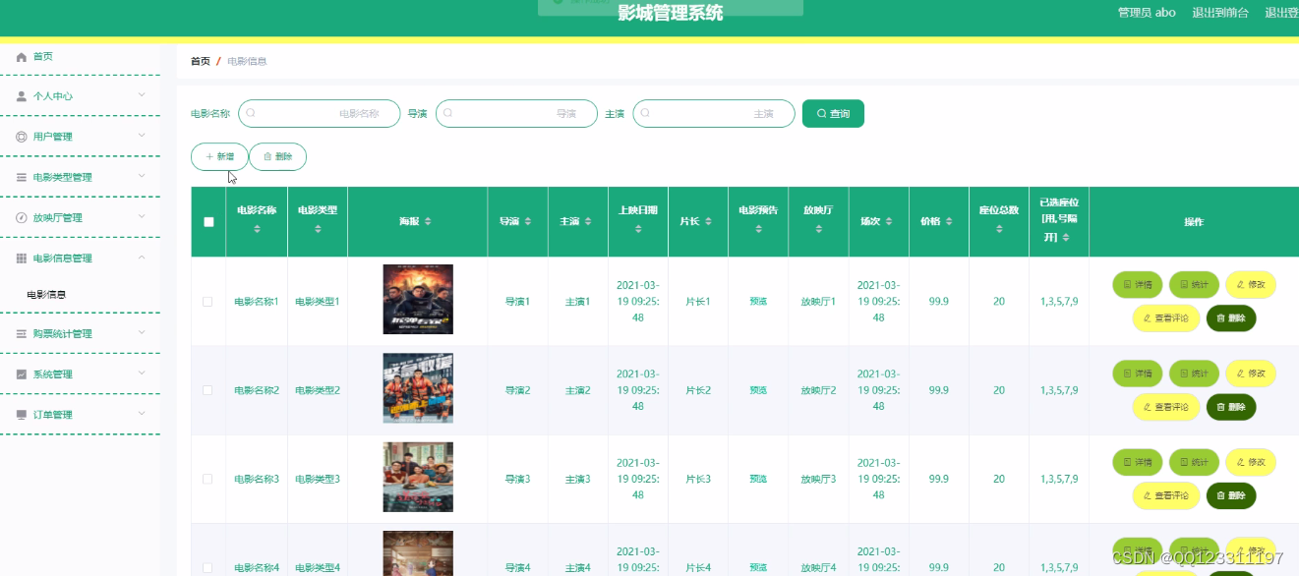Open the poster thumbnail for 电影名称2
The image size is (1299, 576).
(418, 388)
